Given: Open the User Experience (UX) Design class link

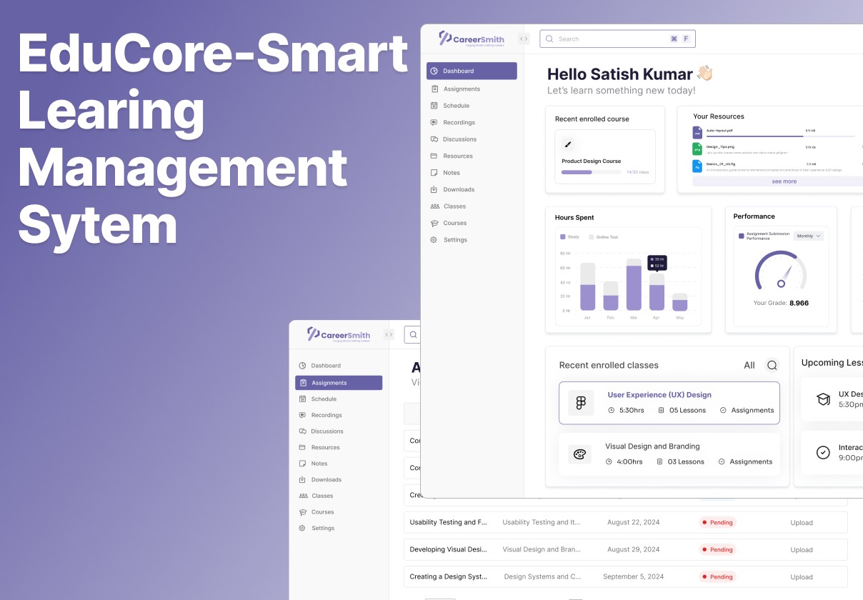Looking at the screenshot, I should pyautogui.click(x=659, y=395).
